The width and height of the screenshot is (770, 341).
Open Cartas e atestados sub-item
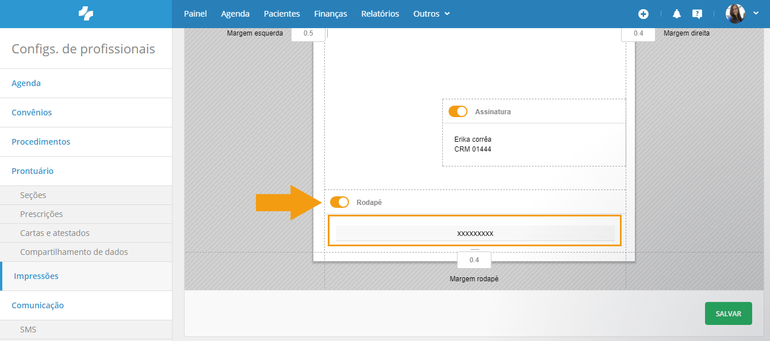[x=86, y=233]
